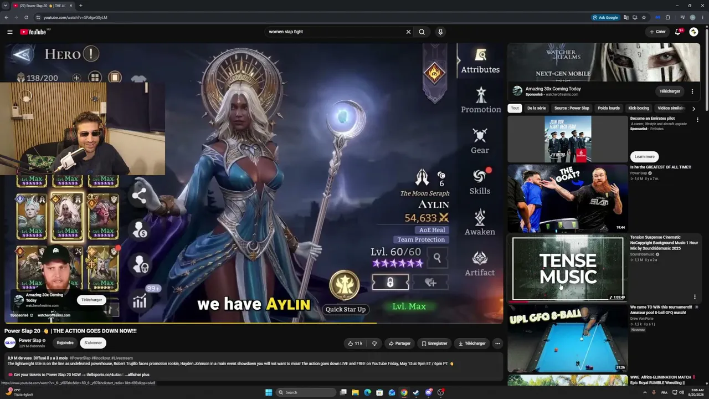Open the Watcher of Realms ad banner image

coord(604,63)
